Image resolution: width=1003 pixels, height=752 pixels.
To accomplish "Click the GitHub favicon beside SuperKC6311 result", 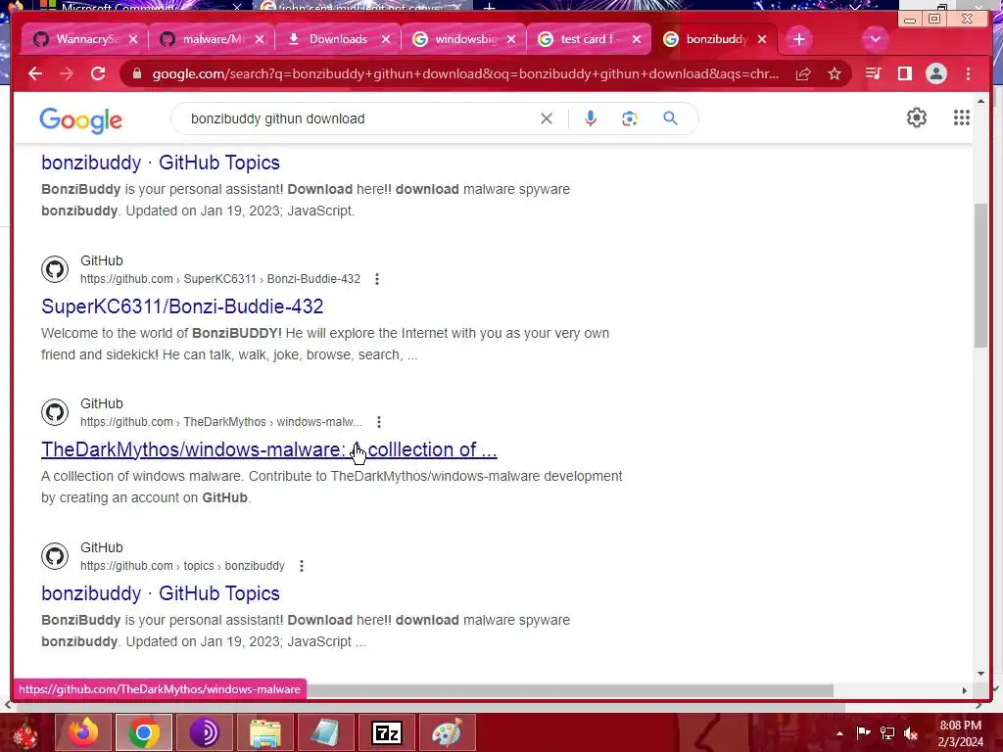I will tap(55, 269).
